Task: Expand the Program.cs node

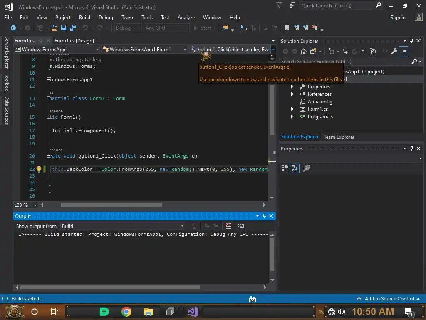Action: (x=292, y=117)
